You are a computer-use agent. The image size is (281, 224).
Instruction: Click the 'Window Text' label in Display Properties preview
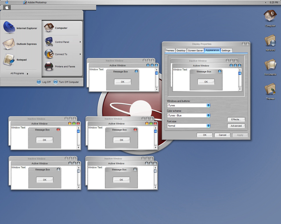click(180, 70)
